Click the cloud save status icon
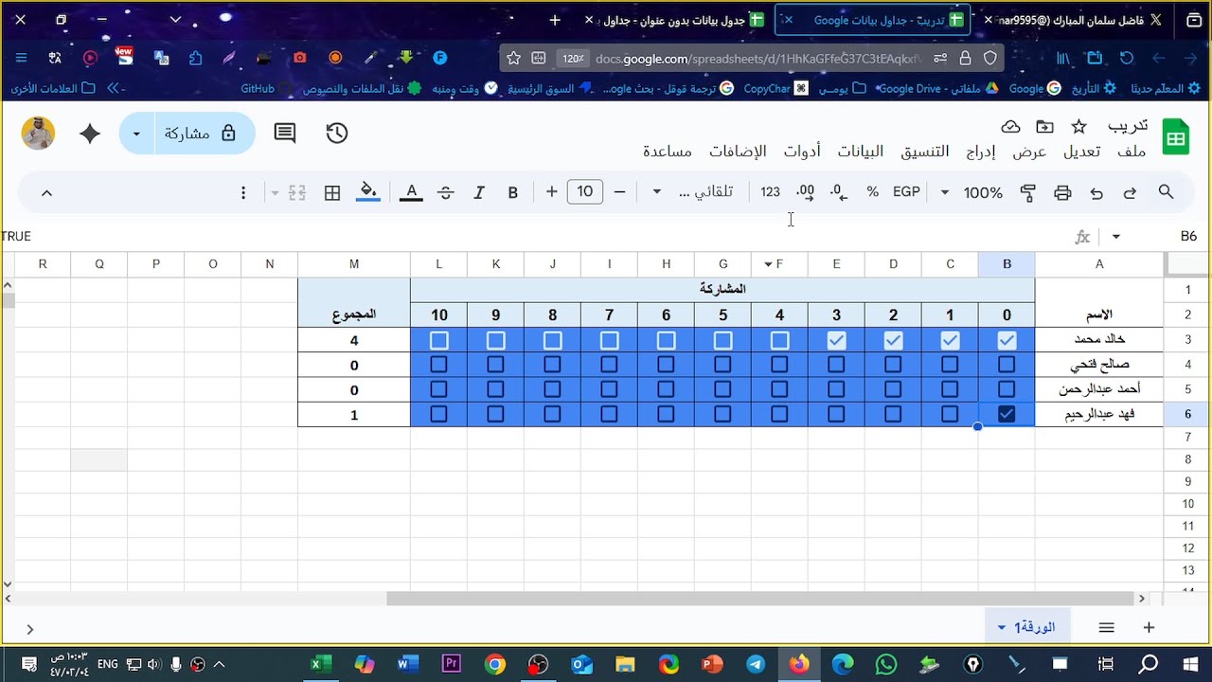1212x682 pixels. [x=1010, y=127]
